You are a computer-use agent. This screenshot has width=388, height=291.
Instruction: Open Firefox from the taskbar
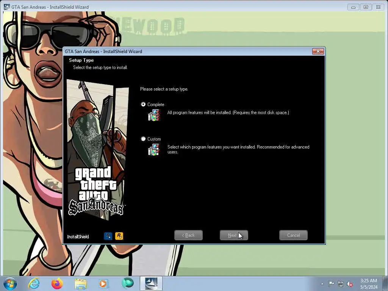pyautogui.click(x=57, y=283)
